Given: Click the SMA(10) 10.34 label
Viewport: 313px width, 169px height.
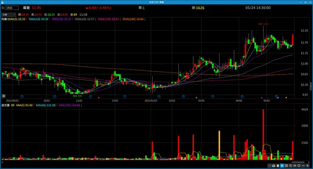Looking at the screenshot, I should pos(39,19).
